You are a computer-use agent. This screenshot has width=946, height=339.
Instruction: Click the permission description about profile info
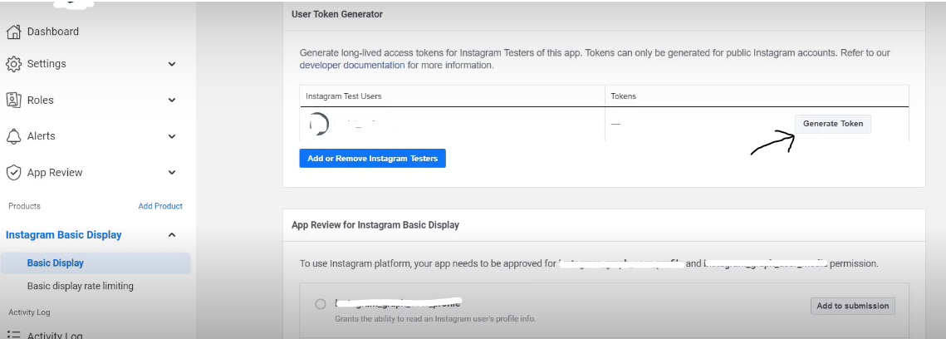[435, 318]
